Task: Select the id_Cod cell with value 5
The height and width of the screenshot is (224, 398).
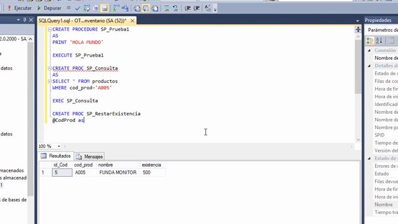Action: tap(62, 173)
